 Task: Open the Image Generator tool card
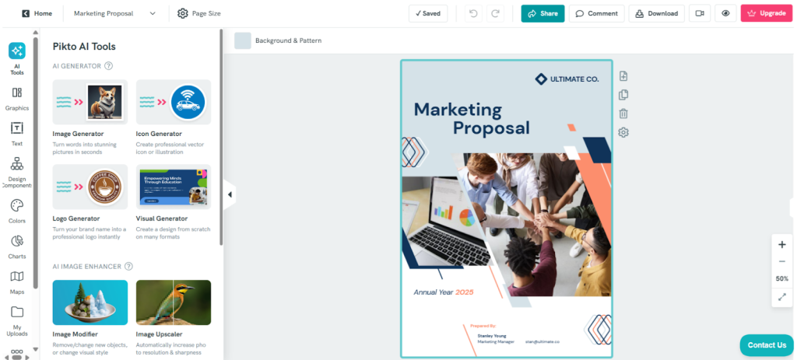(x=90, y=117)
